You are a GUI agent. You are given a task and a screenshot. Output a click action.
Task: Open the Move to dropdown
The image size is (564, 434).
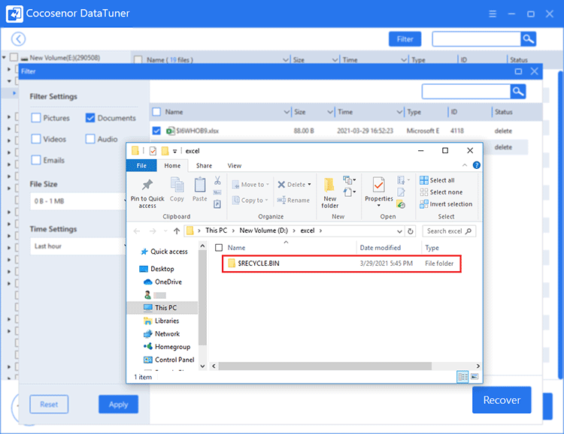click(267, 185)
